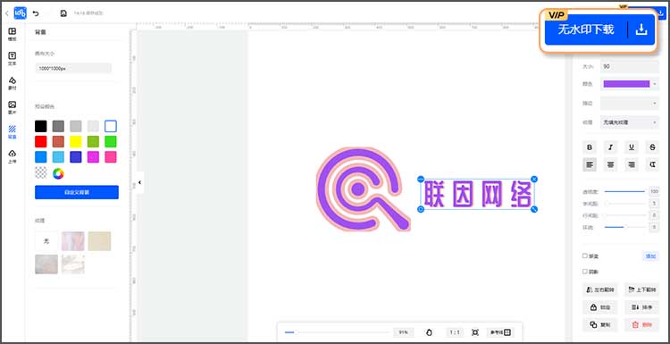Pick the black background swatch

[x=40, y=126]
